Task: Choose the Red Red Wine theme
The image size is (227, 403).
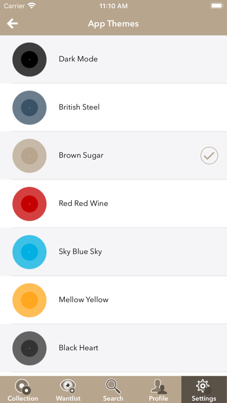Action: pos(113,204)
